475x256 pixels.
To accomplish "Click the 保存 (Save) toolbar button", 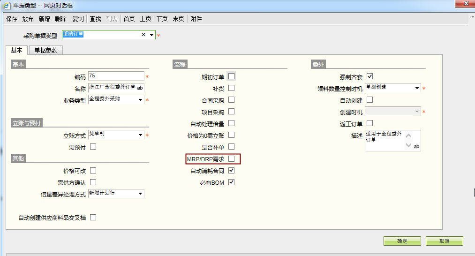I will [x=12, y=19].
